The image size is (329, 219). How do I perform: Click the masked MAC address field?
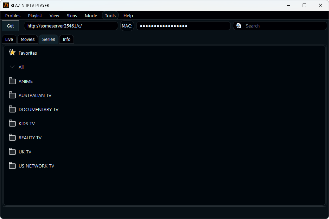[183, 26]
